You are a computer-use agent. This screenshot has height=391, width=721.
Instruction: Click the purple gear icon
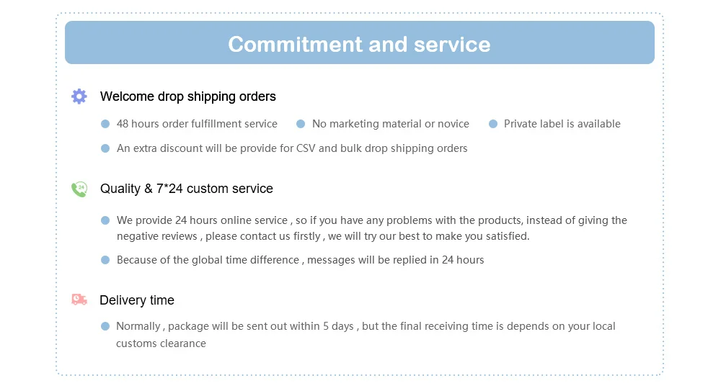[79, 96]
